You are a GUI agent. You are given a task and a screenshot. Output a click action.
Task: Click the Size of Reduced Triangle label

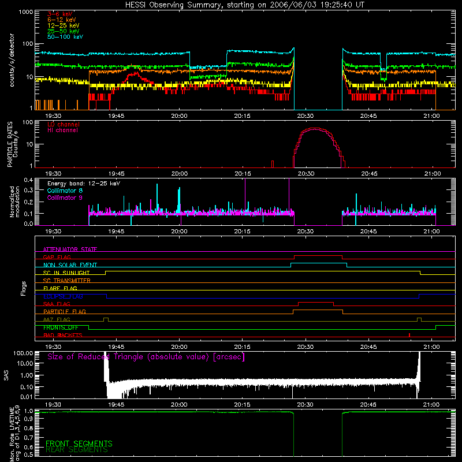[146, 357]
